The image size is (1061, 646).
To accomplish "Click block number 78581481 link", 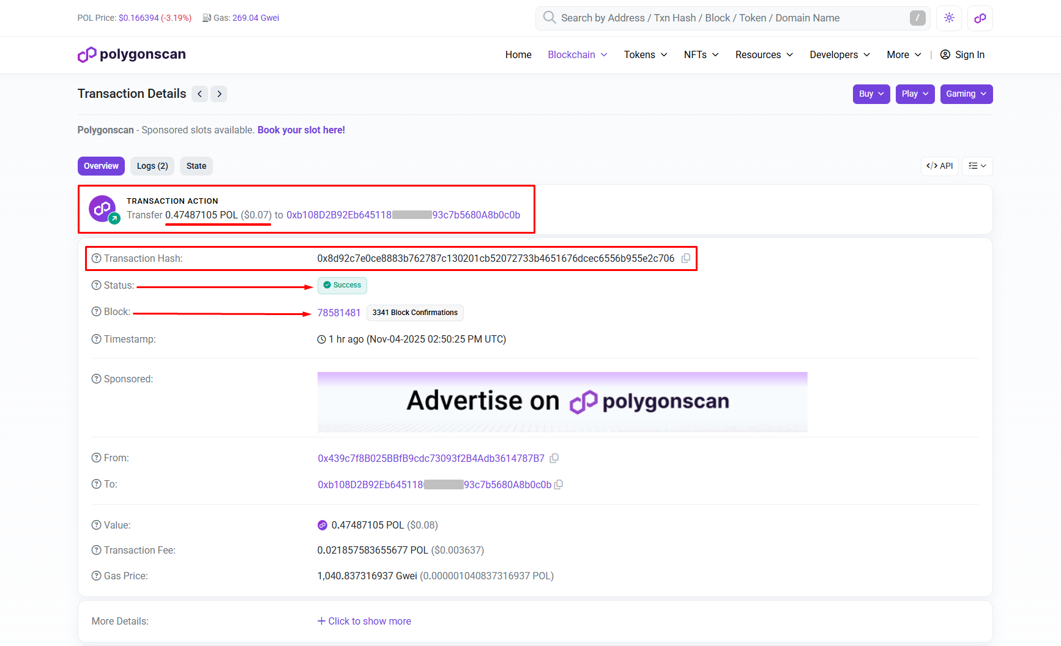I will (339, 313).
